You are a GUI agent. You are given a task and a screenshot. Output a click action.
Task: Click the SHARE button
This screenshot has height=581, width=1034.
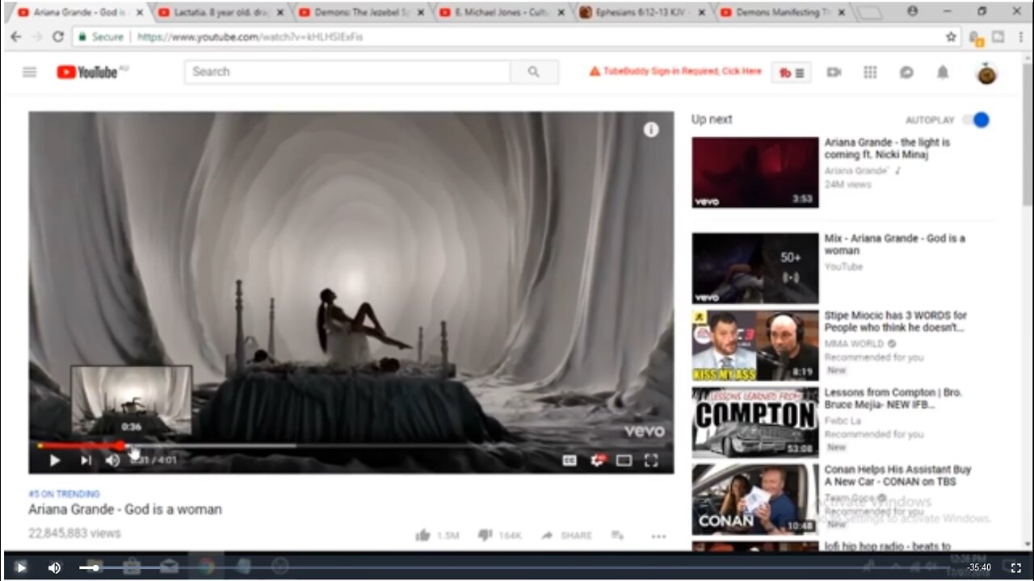[567, 535]
